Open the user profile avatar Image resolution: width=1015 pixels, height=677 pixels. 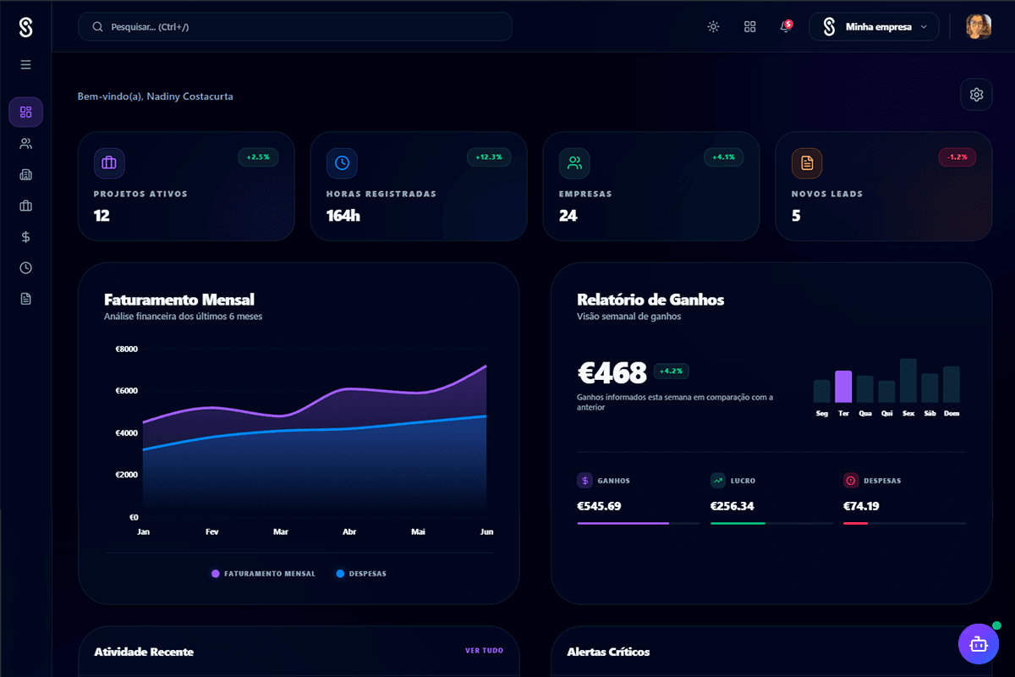pos(979,27)
